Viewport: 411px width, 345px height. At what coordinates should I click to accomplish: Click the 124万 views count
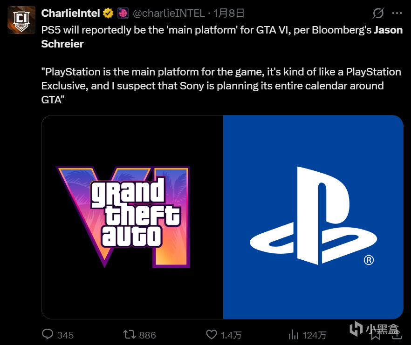[314, 335]
